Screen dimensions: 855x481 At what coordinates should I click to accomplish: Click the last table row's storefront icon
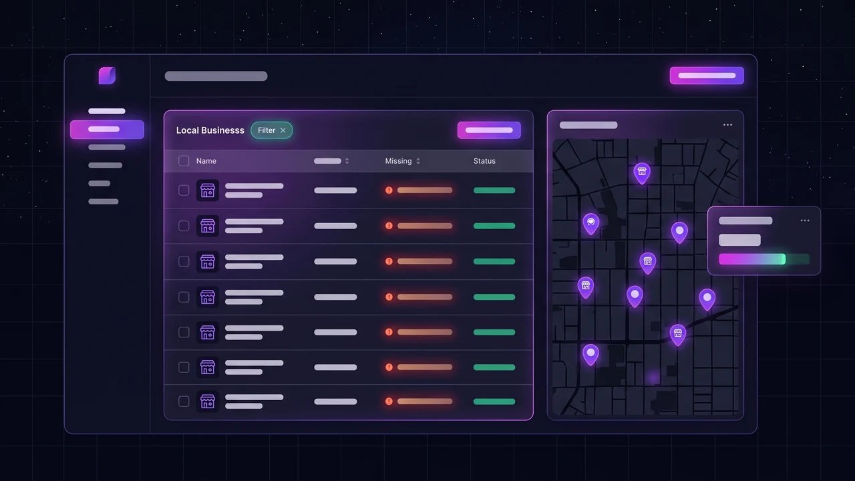coord(208,402)
